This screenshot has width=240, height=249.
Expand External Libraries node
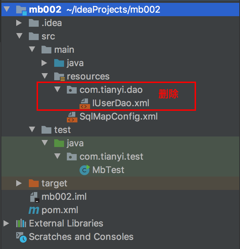6,223
